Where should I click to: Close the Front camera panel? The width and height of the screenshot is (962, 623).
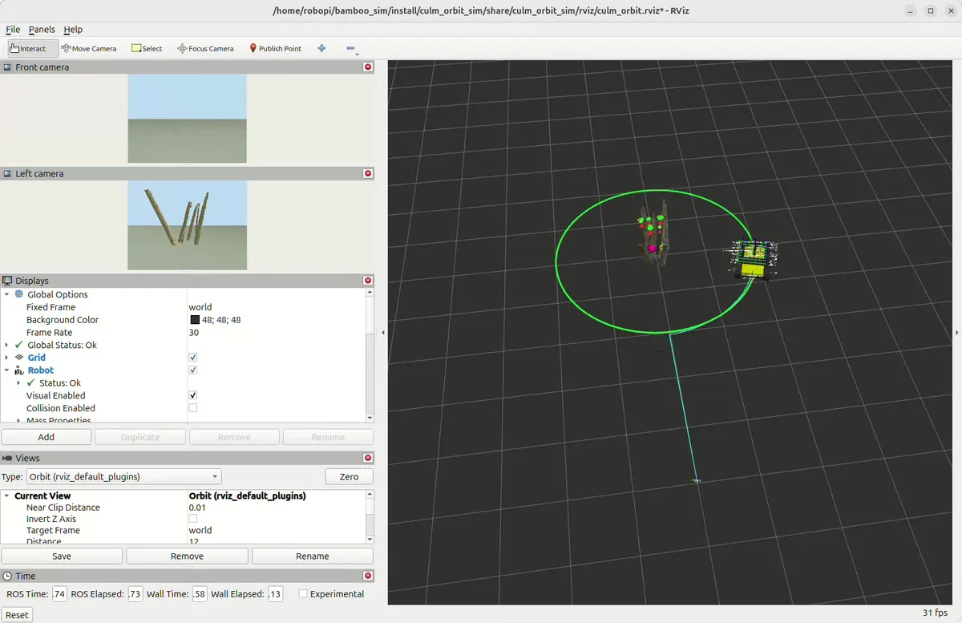pyautogui.click(x=368, y=67)
